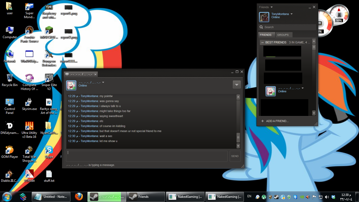
Task: Open stuff.txt file on desktop
Action: [x=49, y=176]
